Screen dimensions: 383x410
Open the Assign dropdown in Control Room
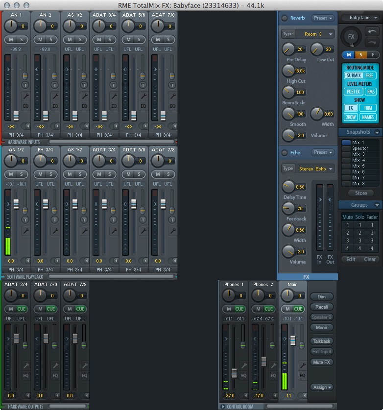point(321,387)
